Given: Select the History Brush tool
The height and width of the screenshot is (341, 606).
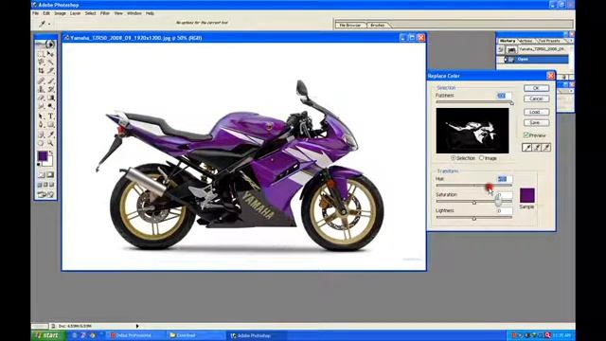Looking at the screenshot, I should [x=50, y=89].
